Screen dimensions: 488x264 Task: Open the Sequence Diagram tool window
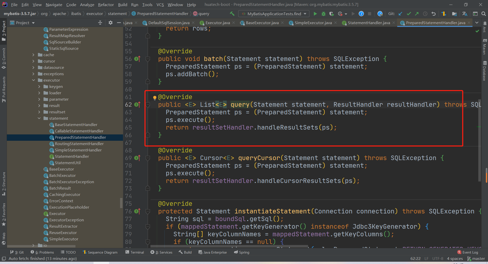[x=100, y=252]
